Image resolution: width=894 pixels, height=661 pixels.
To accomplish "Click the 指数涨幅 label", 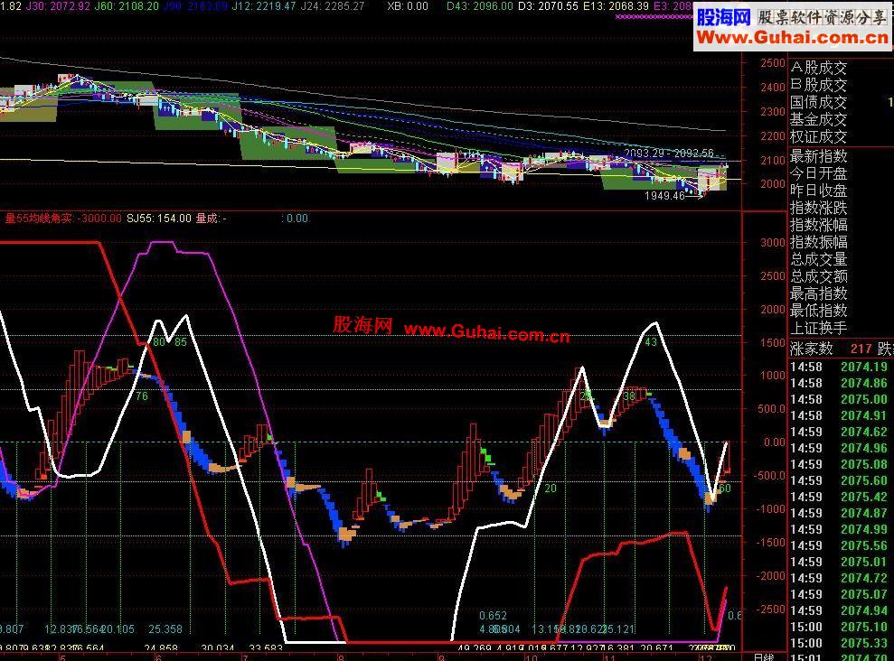I will [819, 224].
